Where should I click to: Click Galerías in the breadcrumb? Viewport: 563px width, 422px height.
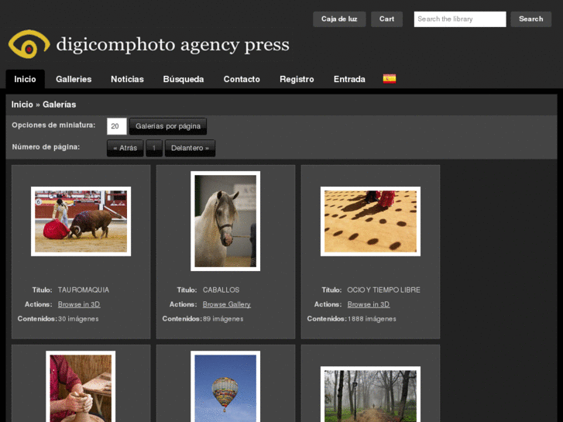60,105
